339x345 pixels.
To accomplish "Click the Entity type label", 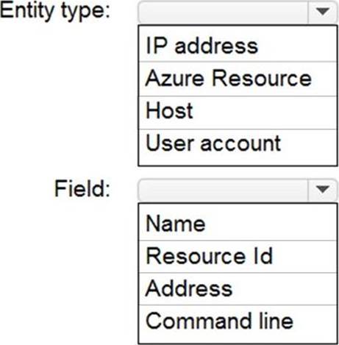I will tap(55, 11).
